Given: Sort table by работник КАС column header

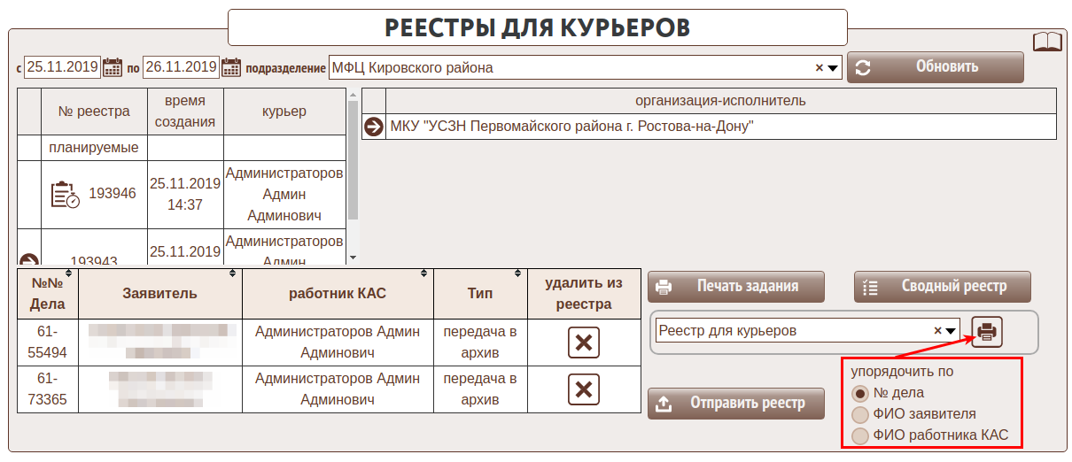Looking at the screenshot, I should pyautogui.click(x=338, y=293).
